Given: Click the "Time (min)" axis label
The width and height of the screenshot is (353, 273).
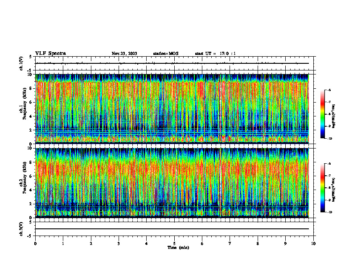Looking at the screenshot, I should click(178, 248).
